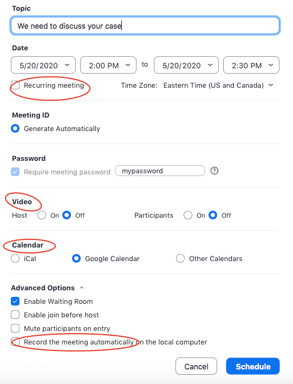Screen dimensions: 293x384
Task: Open the start date 5/20/2020 dropdown
Action: [x=43, y=65]
